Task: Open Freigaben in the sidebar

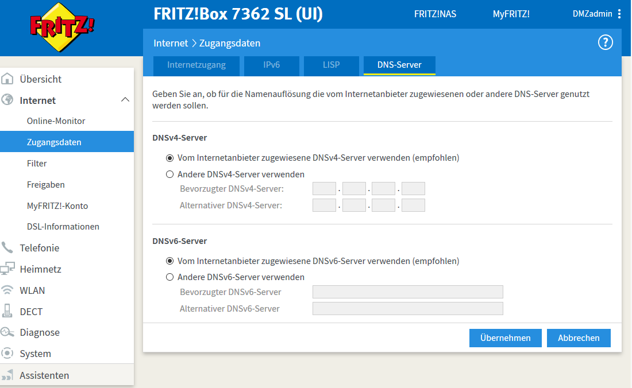Action: pos(45,184)
